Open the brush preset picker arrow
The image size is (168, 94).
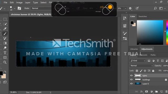[15, 8]
